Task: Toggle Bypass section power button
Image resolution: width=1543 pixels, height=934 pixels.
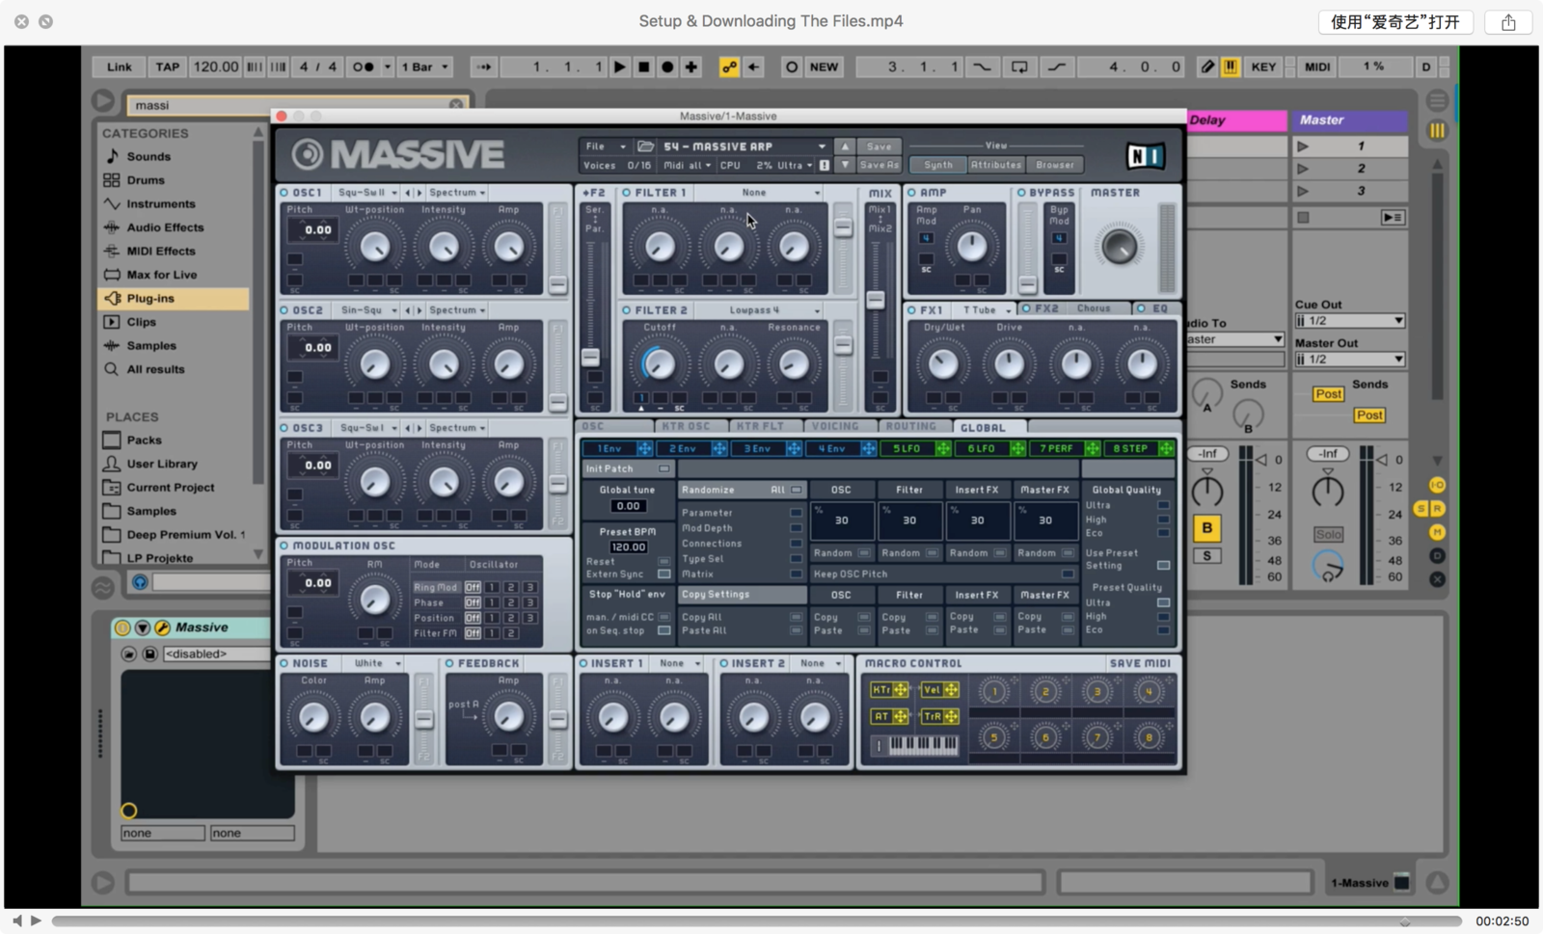Action: coord(1021,193)
